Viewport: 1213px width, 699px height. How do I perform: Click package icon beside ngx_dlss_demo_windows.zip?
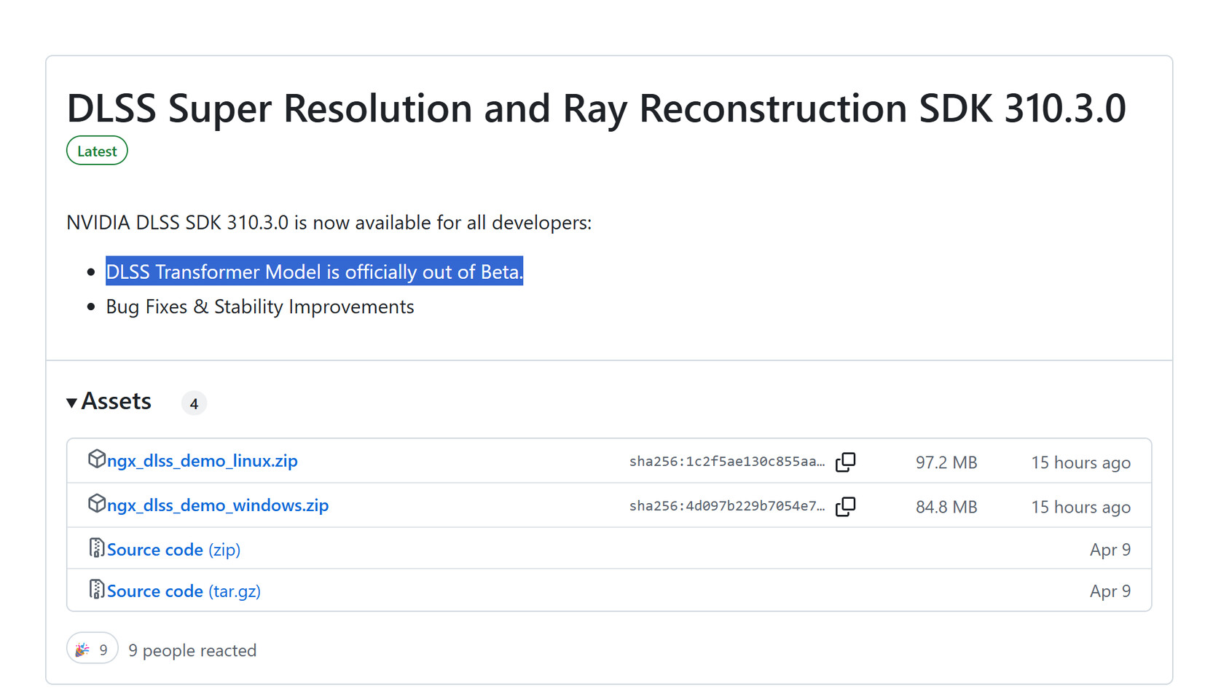[97, 503]
